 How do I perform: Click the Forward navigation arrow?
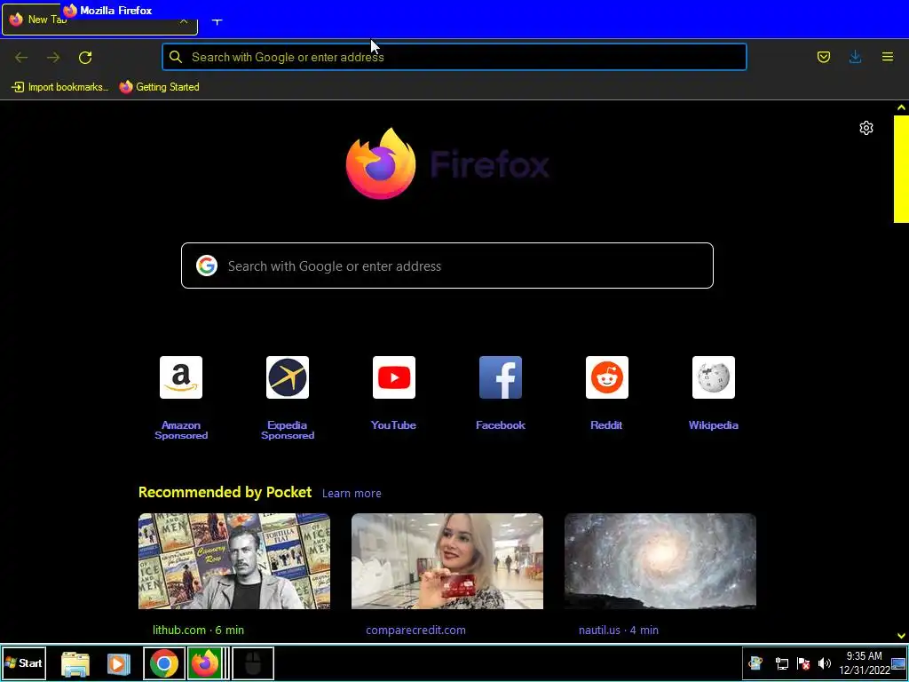[x=53, y=57]
